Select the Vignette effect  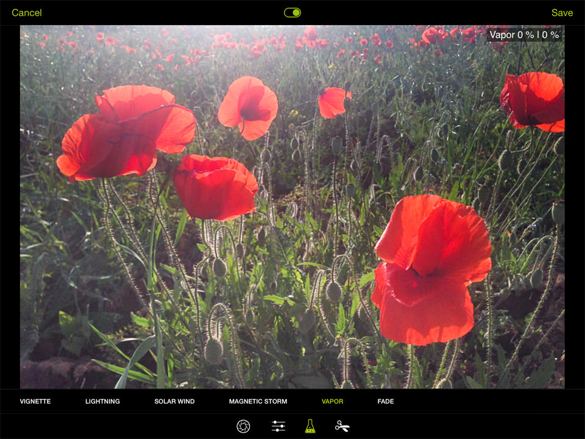(x=35, y=401)
